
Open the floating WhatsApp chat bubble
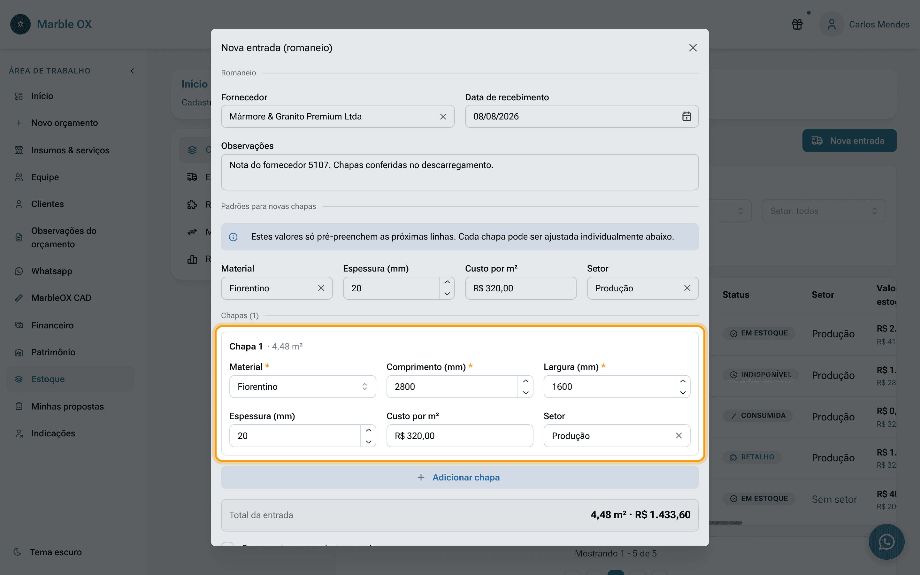point(886,541)
